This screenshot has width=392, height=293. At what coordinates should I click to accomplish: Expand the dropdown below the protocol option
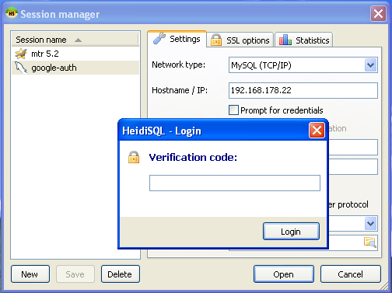tap(370, 223)
